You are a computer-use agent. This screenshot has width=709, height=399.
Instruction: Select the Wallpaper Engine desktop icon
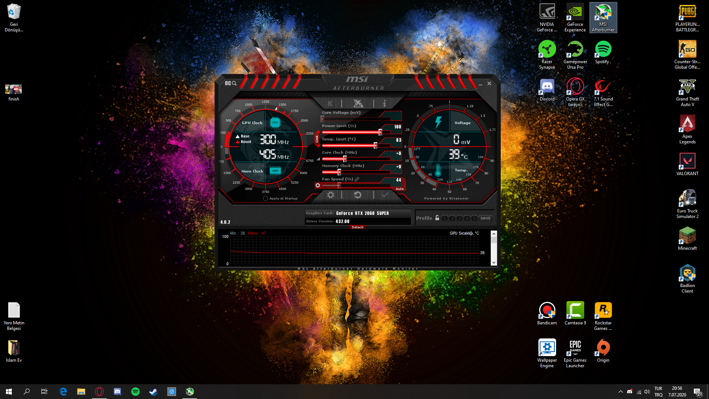coord(547,354)
